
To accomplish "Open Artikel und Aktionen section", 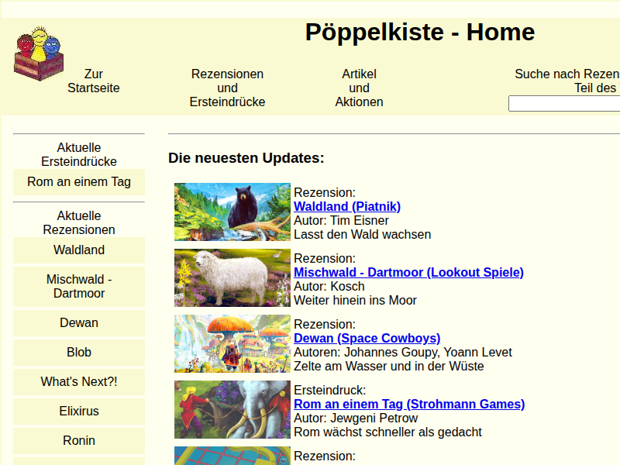I will (x=359, y=88).
